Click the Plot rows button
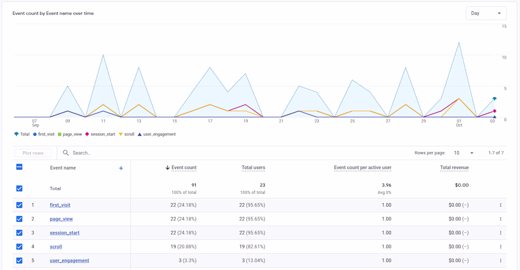Image resolution: width=520 pixels, height=270 pixels. pos(33,153)
